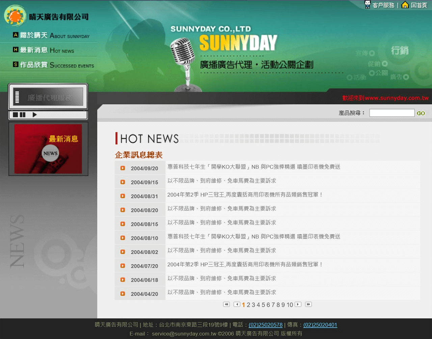432x339 pixels.
Task: Open the news headline dated 2004/07/20
Action: [245, 265]
